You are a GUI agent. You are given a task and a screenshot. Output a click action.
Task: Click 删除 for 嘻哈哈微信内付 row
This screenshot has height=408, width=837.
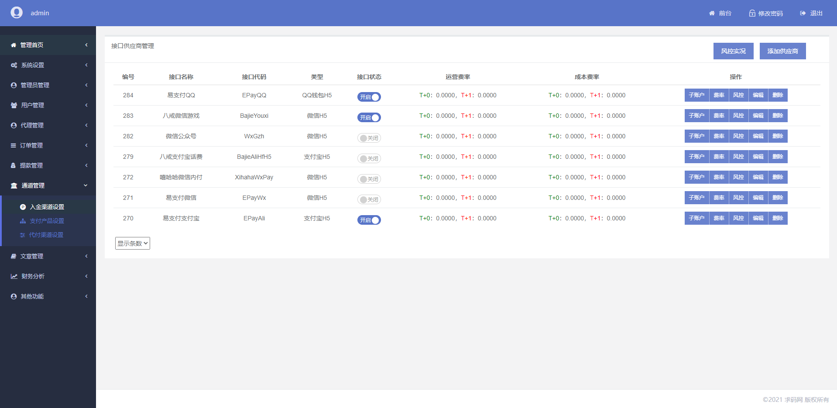click(778, 177)
